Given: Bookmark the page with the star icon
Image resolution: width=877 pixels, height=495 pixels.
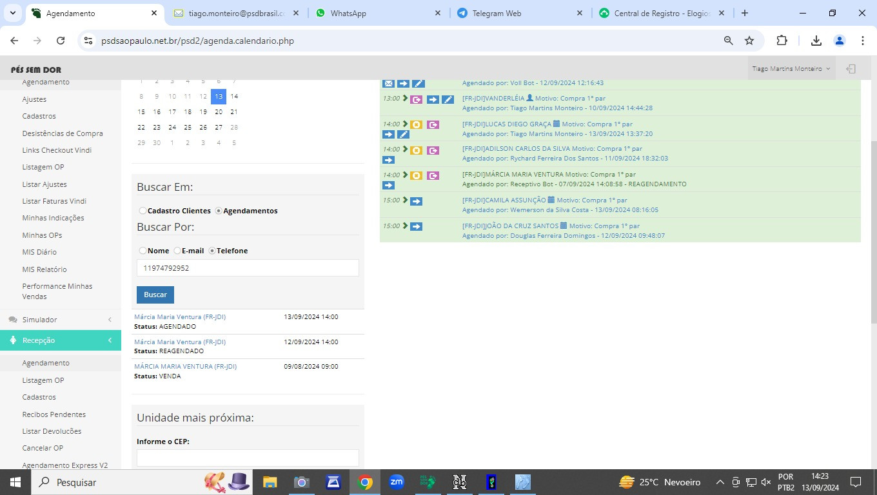Looking at the screenshot, I should pos(749,41).
